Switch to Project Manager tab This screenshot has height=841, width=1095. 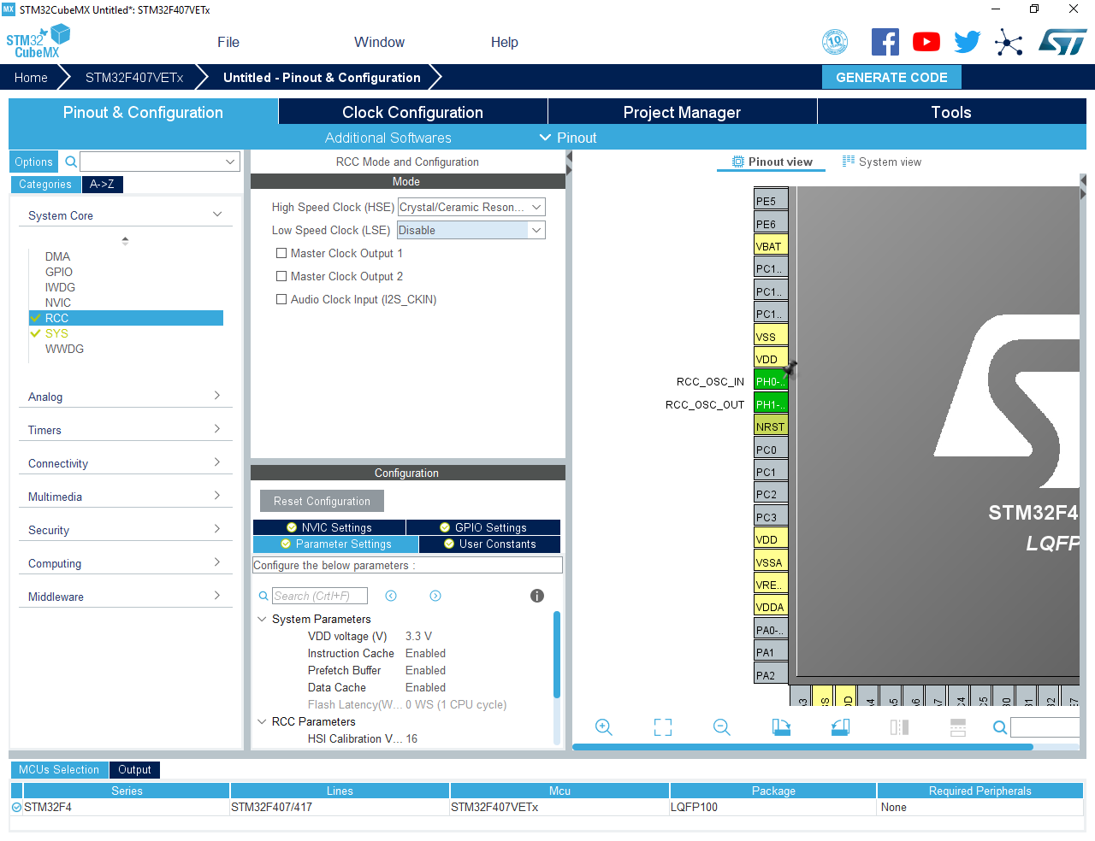(682, 112)
